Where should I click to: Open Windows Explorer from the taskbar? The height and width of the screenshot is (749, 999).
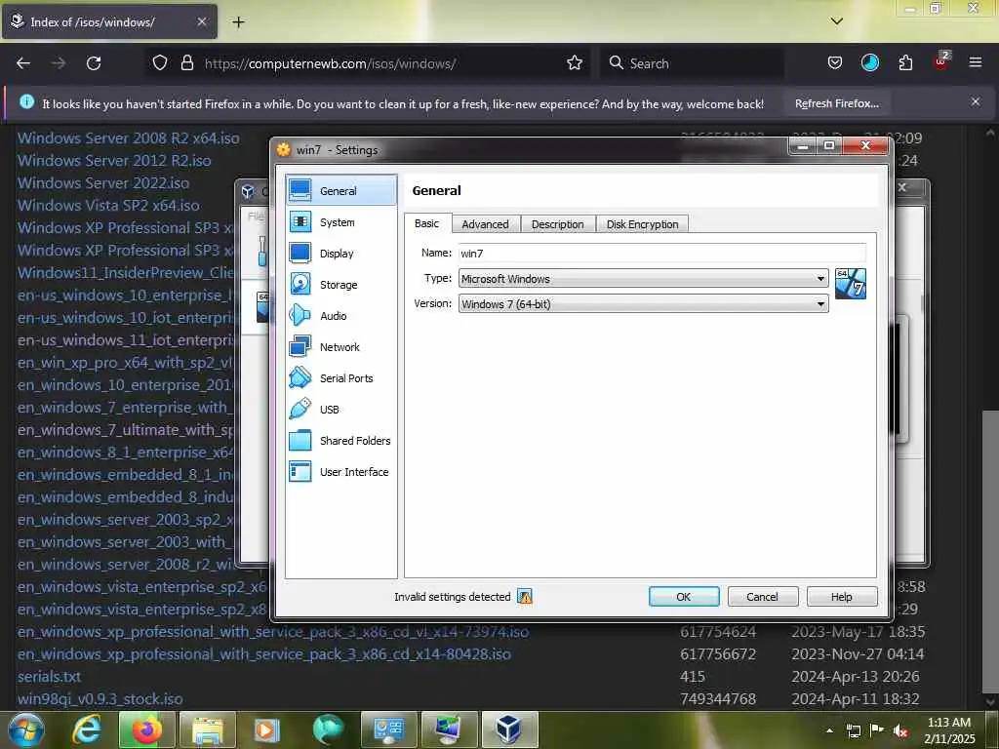click(208, 729)
